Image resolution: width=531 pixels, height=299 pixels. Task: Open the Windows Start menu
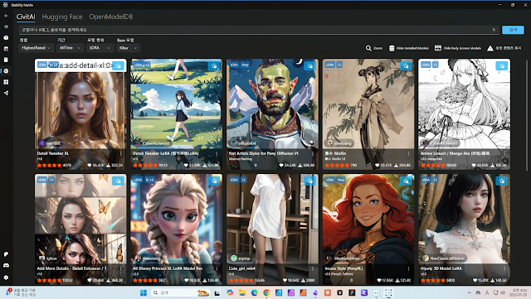point(144,292)
